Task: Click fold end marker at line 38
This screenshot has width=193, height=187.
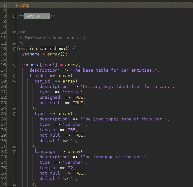Action: pyautogui.click(x=15, y=184)
